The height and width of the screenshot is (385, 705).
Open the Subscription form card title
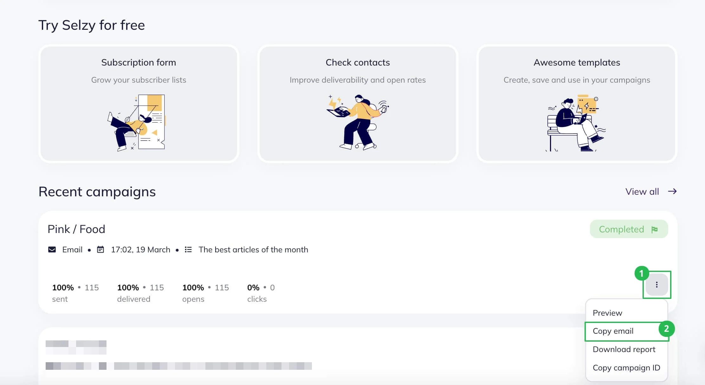pos(139,62)
